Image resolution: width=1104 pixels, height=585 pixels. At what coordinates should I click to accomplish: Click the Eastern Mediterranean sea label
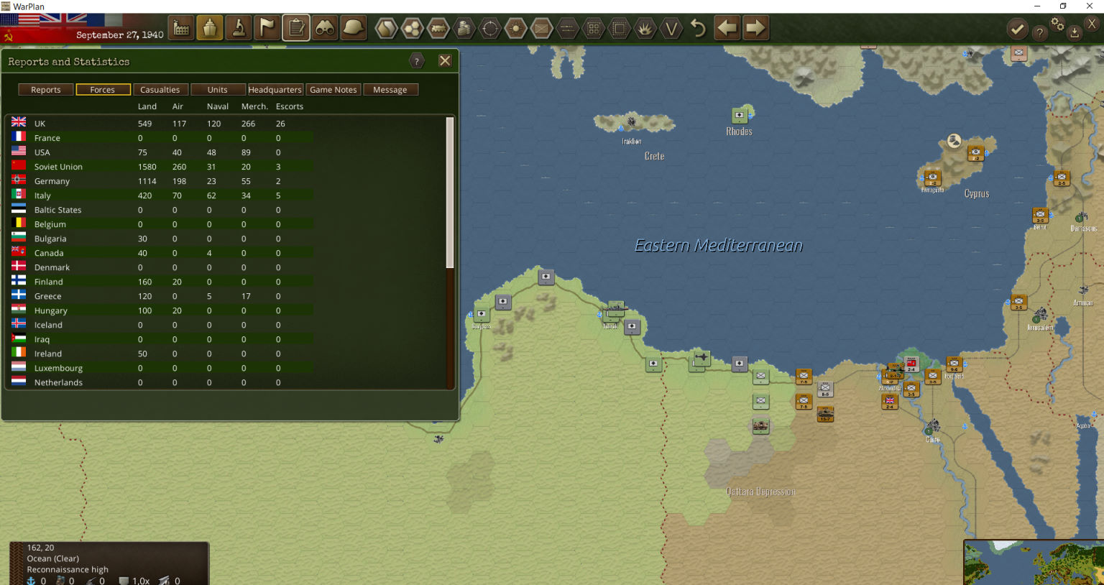[719, 245]
